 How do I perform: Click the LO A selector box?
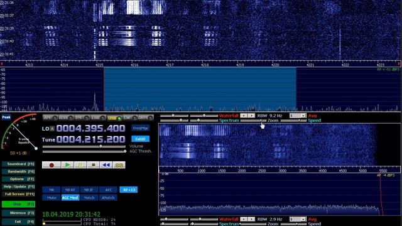(x=52, y=129)
